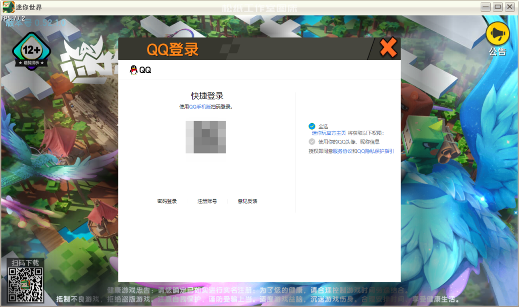Open the 公告 announcement megaphone icon
The width and height of the screenshot is (519, 307).
(x=497, y=34)
